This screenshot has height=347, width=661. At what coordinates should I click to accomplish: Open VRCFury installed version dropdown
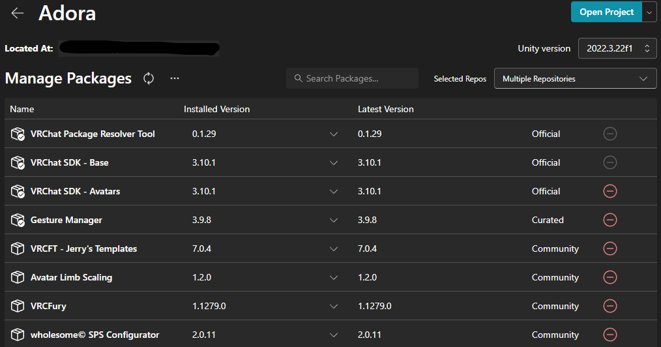[x=334, y=306]
